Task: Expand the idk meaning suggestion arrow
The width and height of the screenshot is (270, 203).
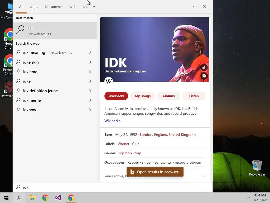Action: click(90, 52)
